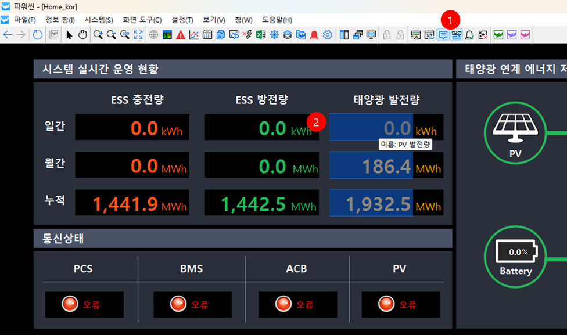Select the arrow pointer tool
Image resolution: width=567 pixels, height=335 pixels.
point(69,35)
